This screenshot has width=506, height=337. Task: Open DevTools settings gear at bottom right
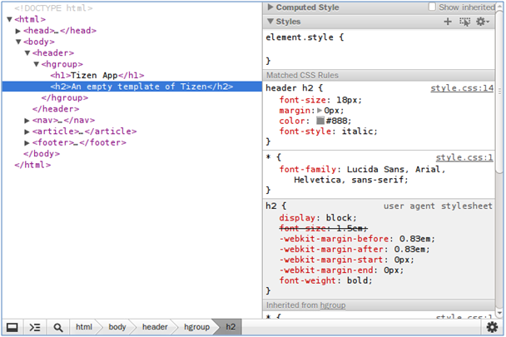coord(492,327)
